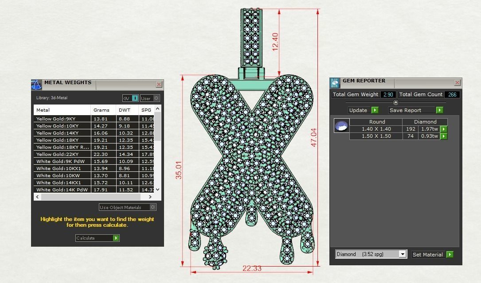Click the 192 gem count cell

point(411,129)
